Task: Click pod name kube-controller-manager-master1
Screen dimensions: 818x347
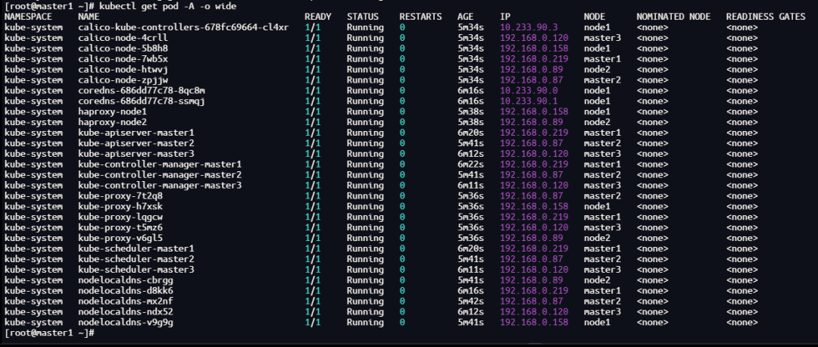Action: tap(160, 164)
